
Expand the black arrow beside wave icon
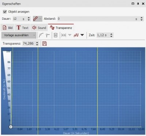point(82,35)
